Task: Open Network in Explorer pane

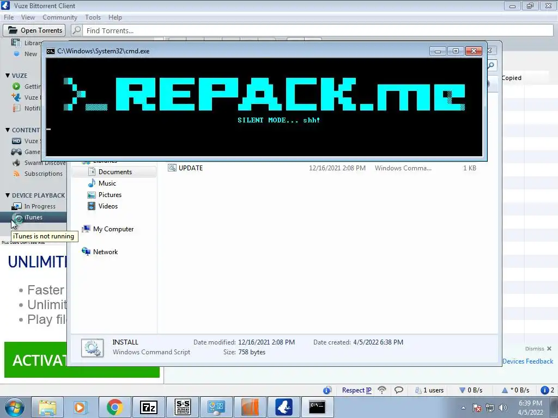Action: tap(105, 251)
